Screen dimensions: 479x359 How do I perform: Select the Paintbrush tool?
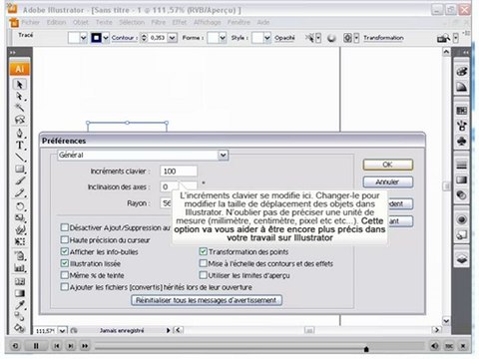[20, 180]
